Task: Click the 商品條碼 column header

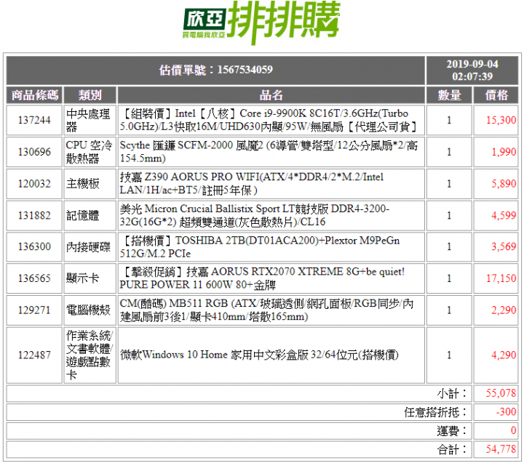Action: point(35,95)
